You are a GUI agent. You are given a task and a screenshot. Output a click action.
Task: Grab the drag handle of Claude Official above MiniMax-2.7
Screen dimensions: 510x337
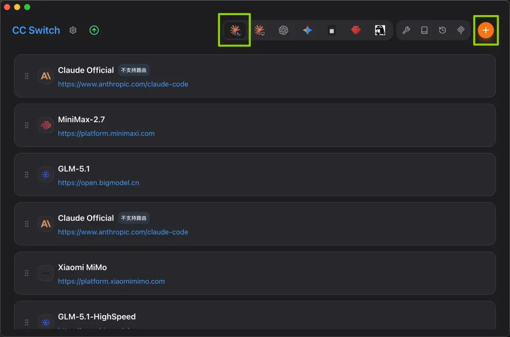click(x=26, y=76)
